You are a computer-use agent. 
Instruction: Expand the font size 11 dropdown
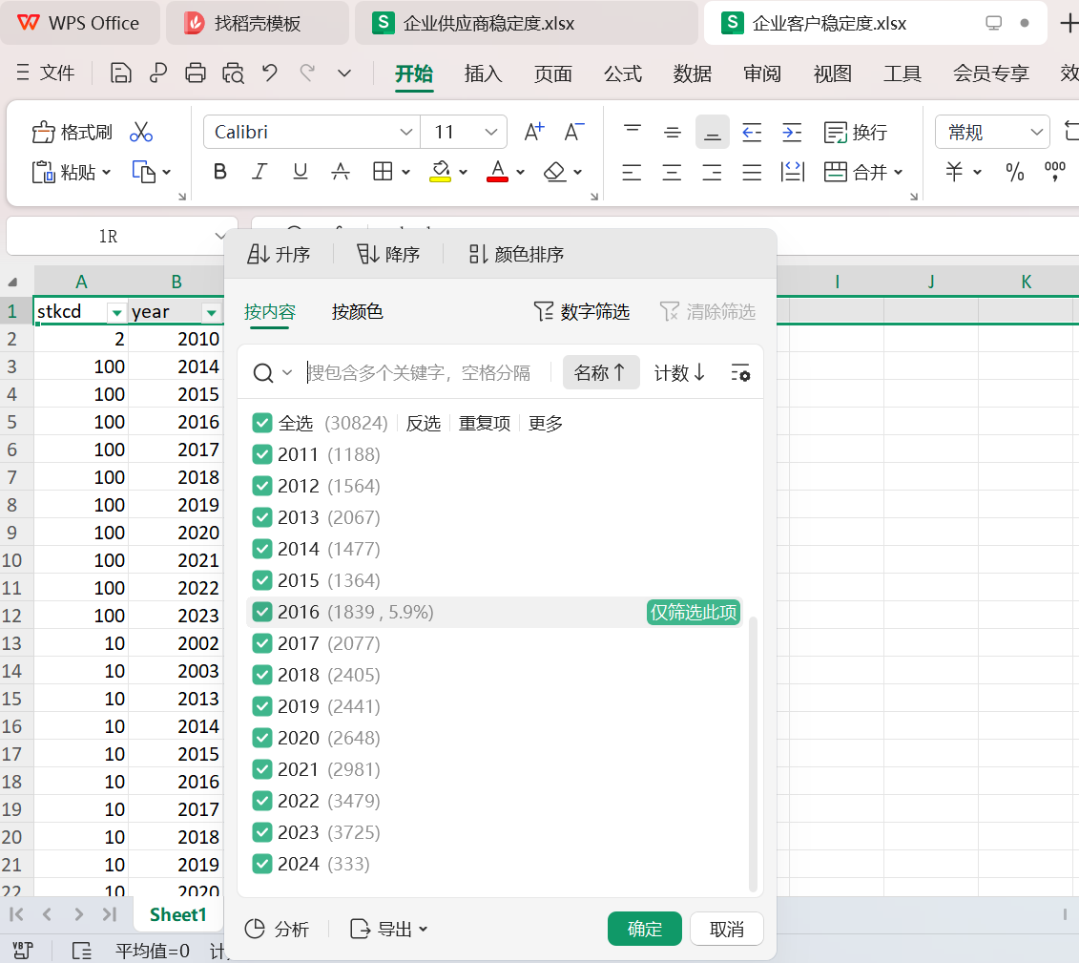tap(492, 133)
